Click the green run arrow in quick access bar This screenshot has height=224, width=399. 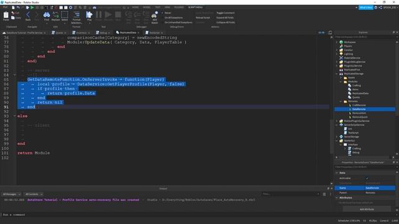point(32,7)
